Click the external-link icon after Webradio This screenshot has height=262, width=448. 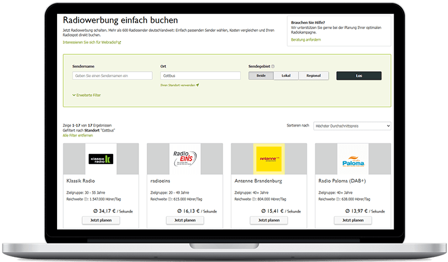(120, 43)
